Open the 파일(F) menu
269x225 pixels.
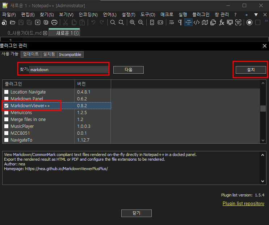9,15
